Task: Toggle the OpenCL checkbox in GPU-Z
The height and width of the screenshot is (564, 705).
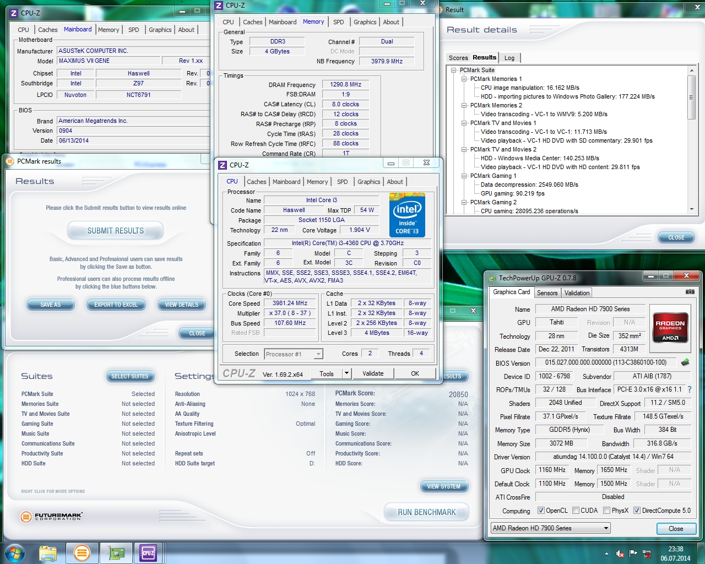Action: click(x=541, y=511)
